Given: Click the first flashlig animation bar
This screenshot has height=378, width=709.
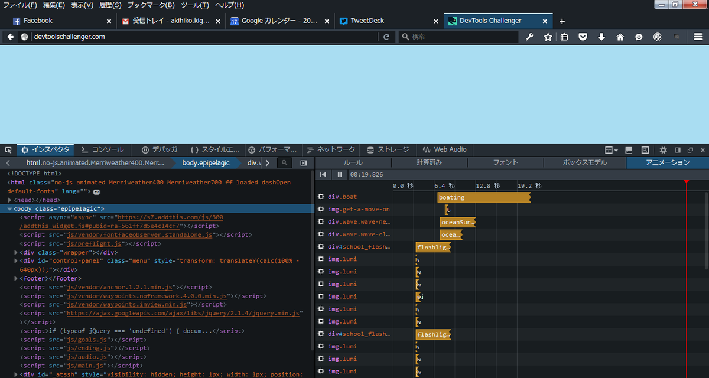Looking at the screenshot, I should pyautogui.click(x=433, y=247).
